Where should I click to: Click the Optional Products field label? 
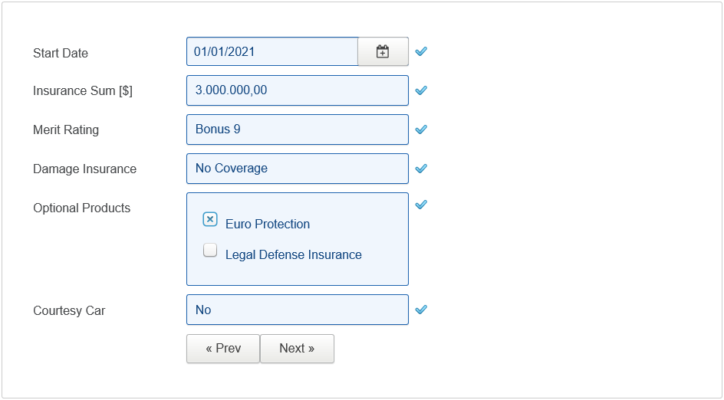click(81, 208)
